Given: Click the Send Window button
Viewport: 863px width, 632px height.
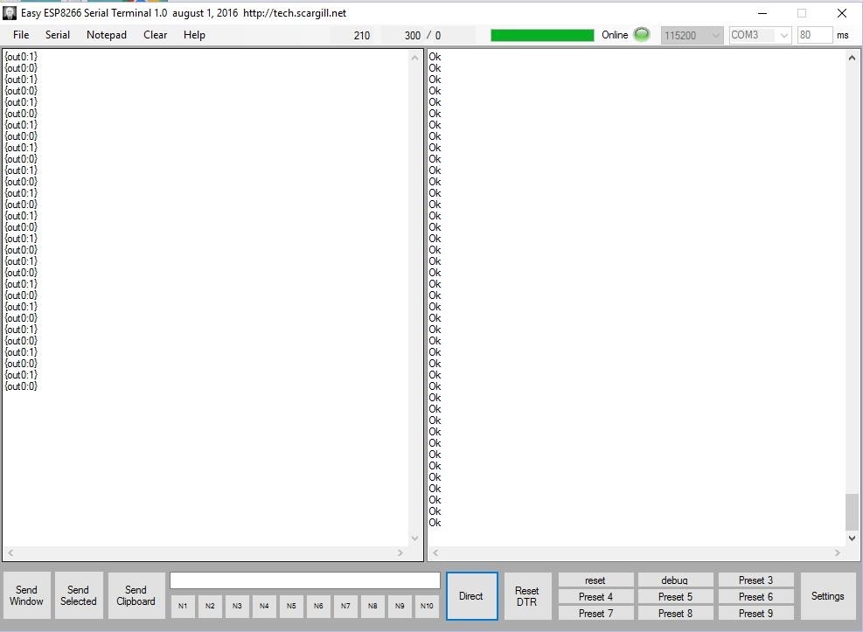Looking at the screenshot, I should [x=27, y=596].
